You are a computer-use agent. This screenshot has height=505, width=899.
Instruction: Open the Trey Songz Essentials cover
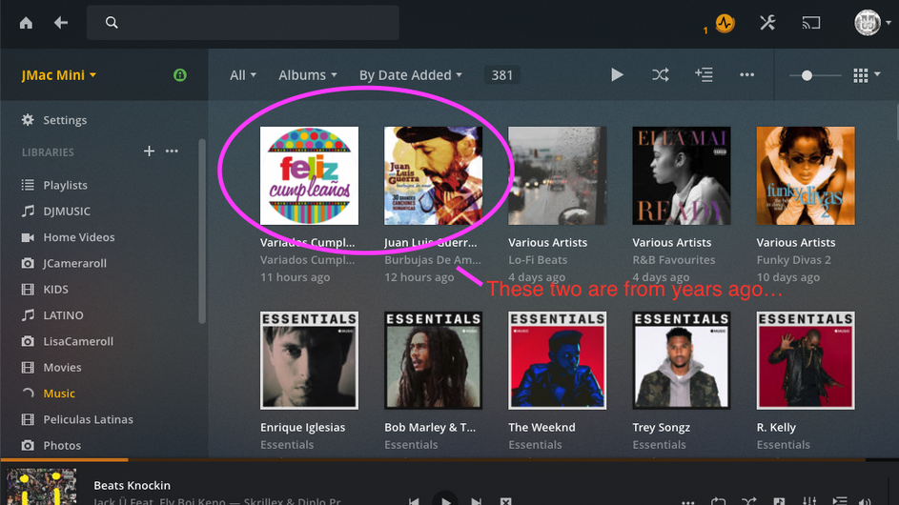point(682,360)
